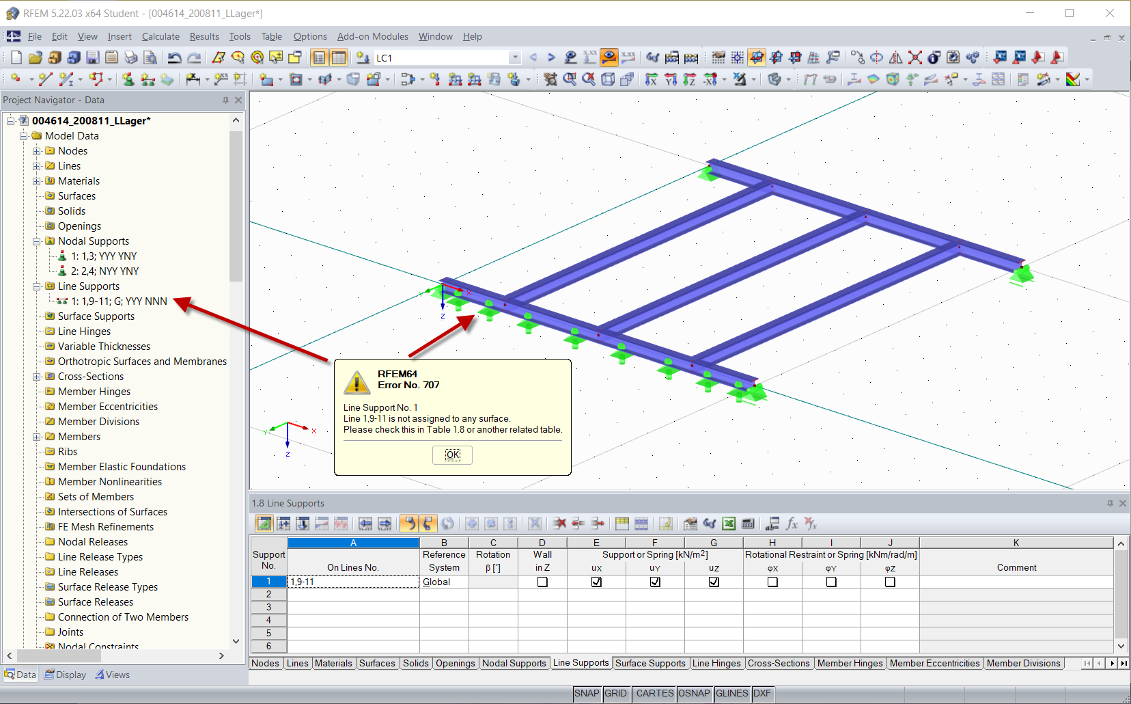
Task: Expand the Cross-Sections tree item
Action: coord(37,377)
